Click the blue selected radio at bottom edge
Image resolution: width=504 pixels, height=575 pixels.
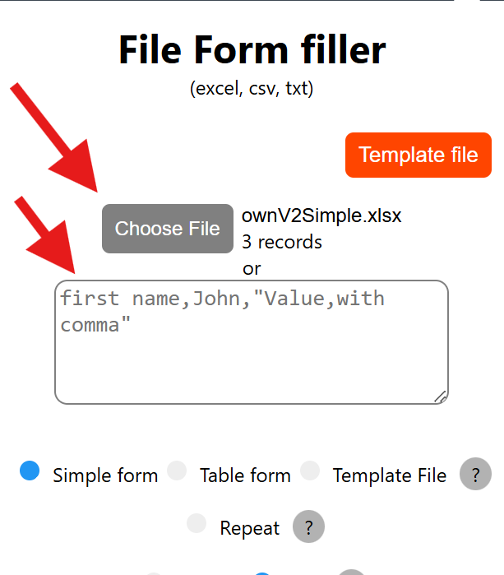[262, 573]
